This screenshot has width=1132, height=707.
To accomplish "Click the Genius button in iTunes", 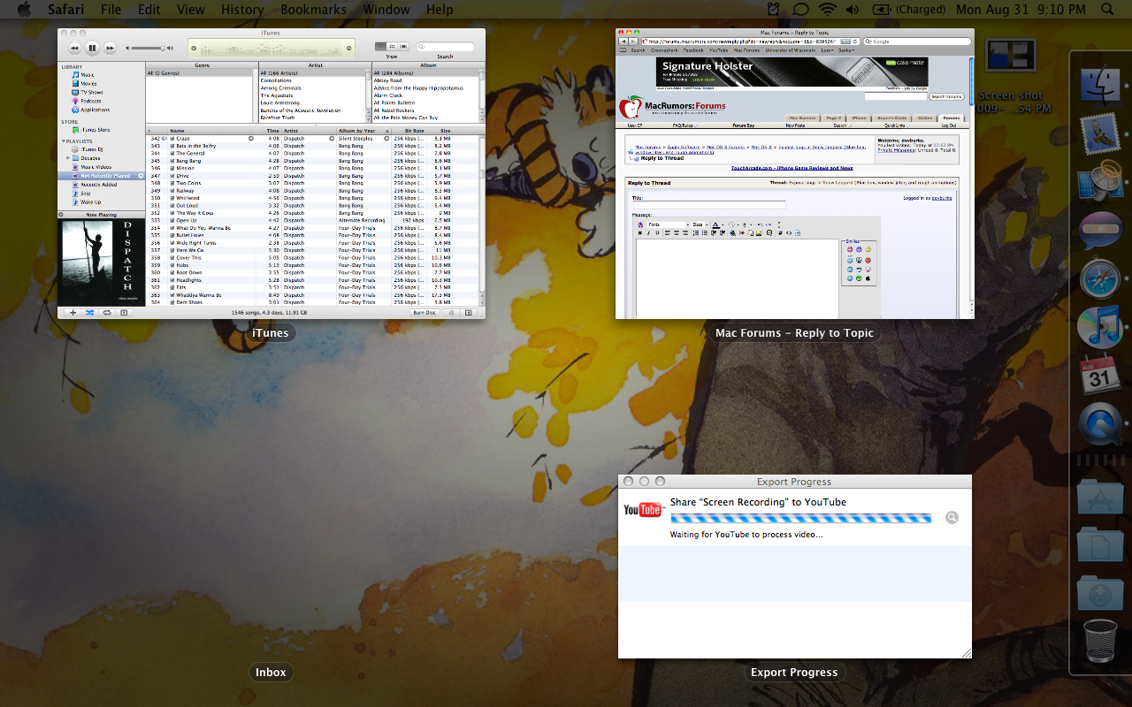I will click(451, 313).
